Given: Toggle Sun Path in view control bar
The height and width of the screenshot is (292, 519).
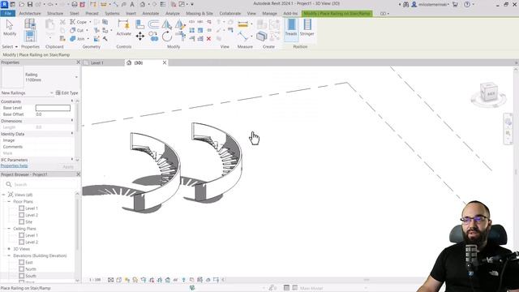Looking at the screenshot, I should 127,280.
